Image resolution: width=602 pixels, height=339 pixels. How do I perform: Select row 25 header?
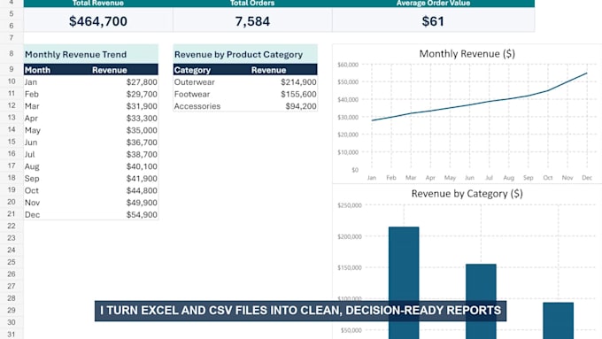tap(12, 262)
